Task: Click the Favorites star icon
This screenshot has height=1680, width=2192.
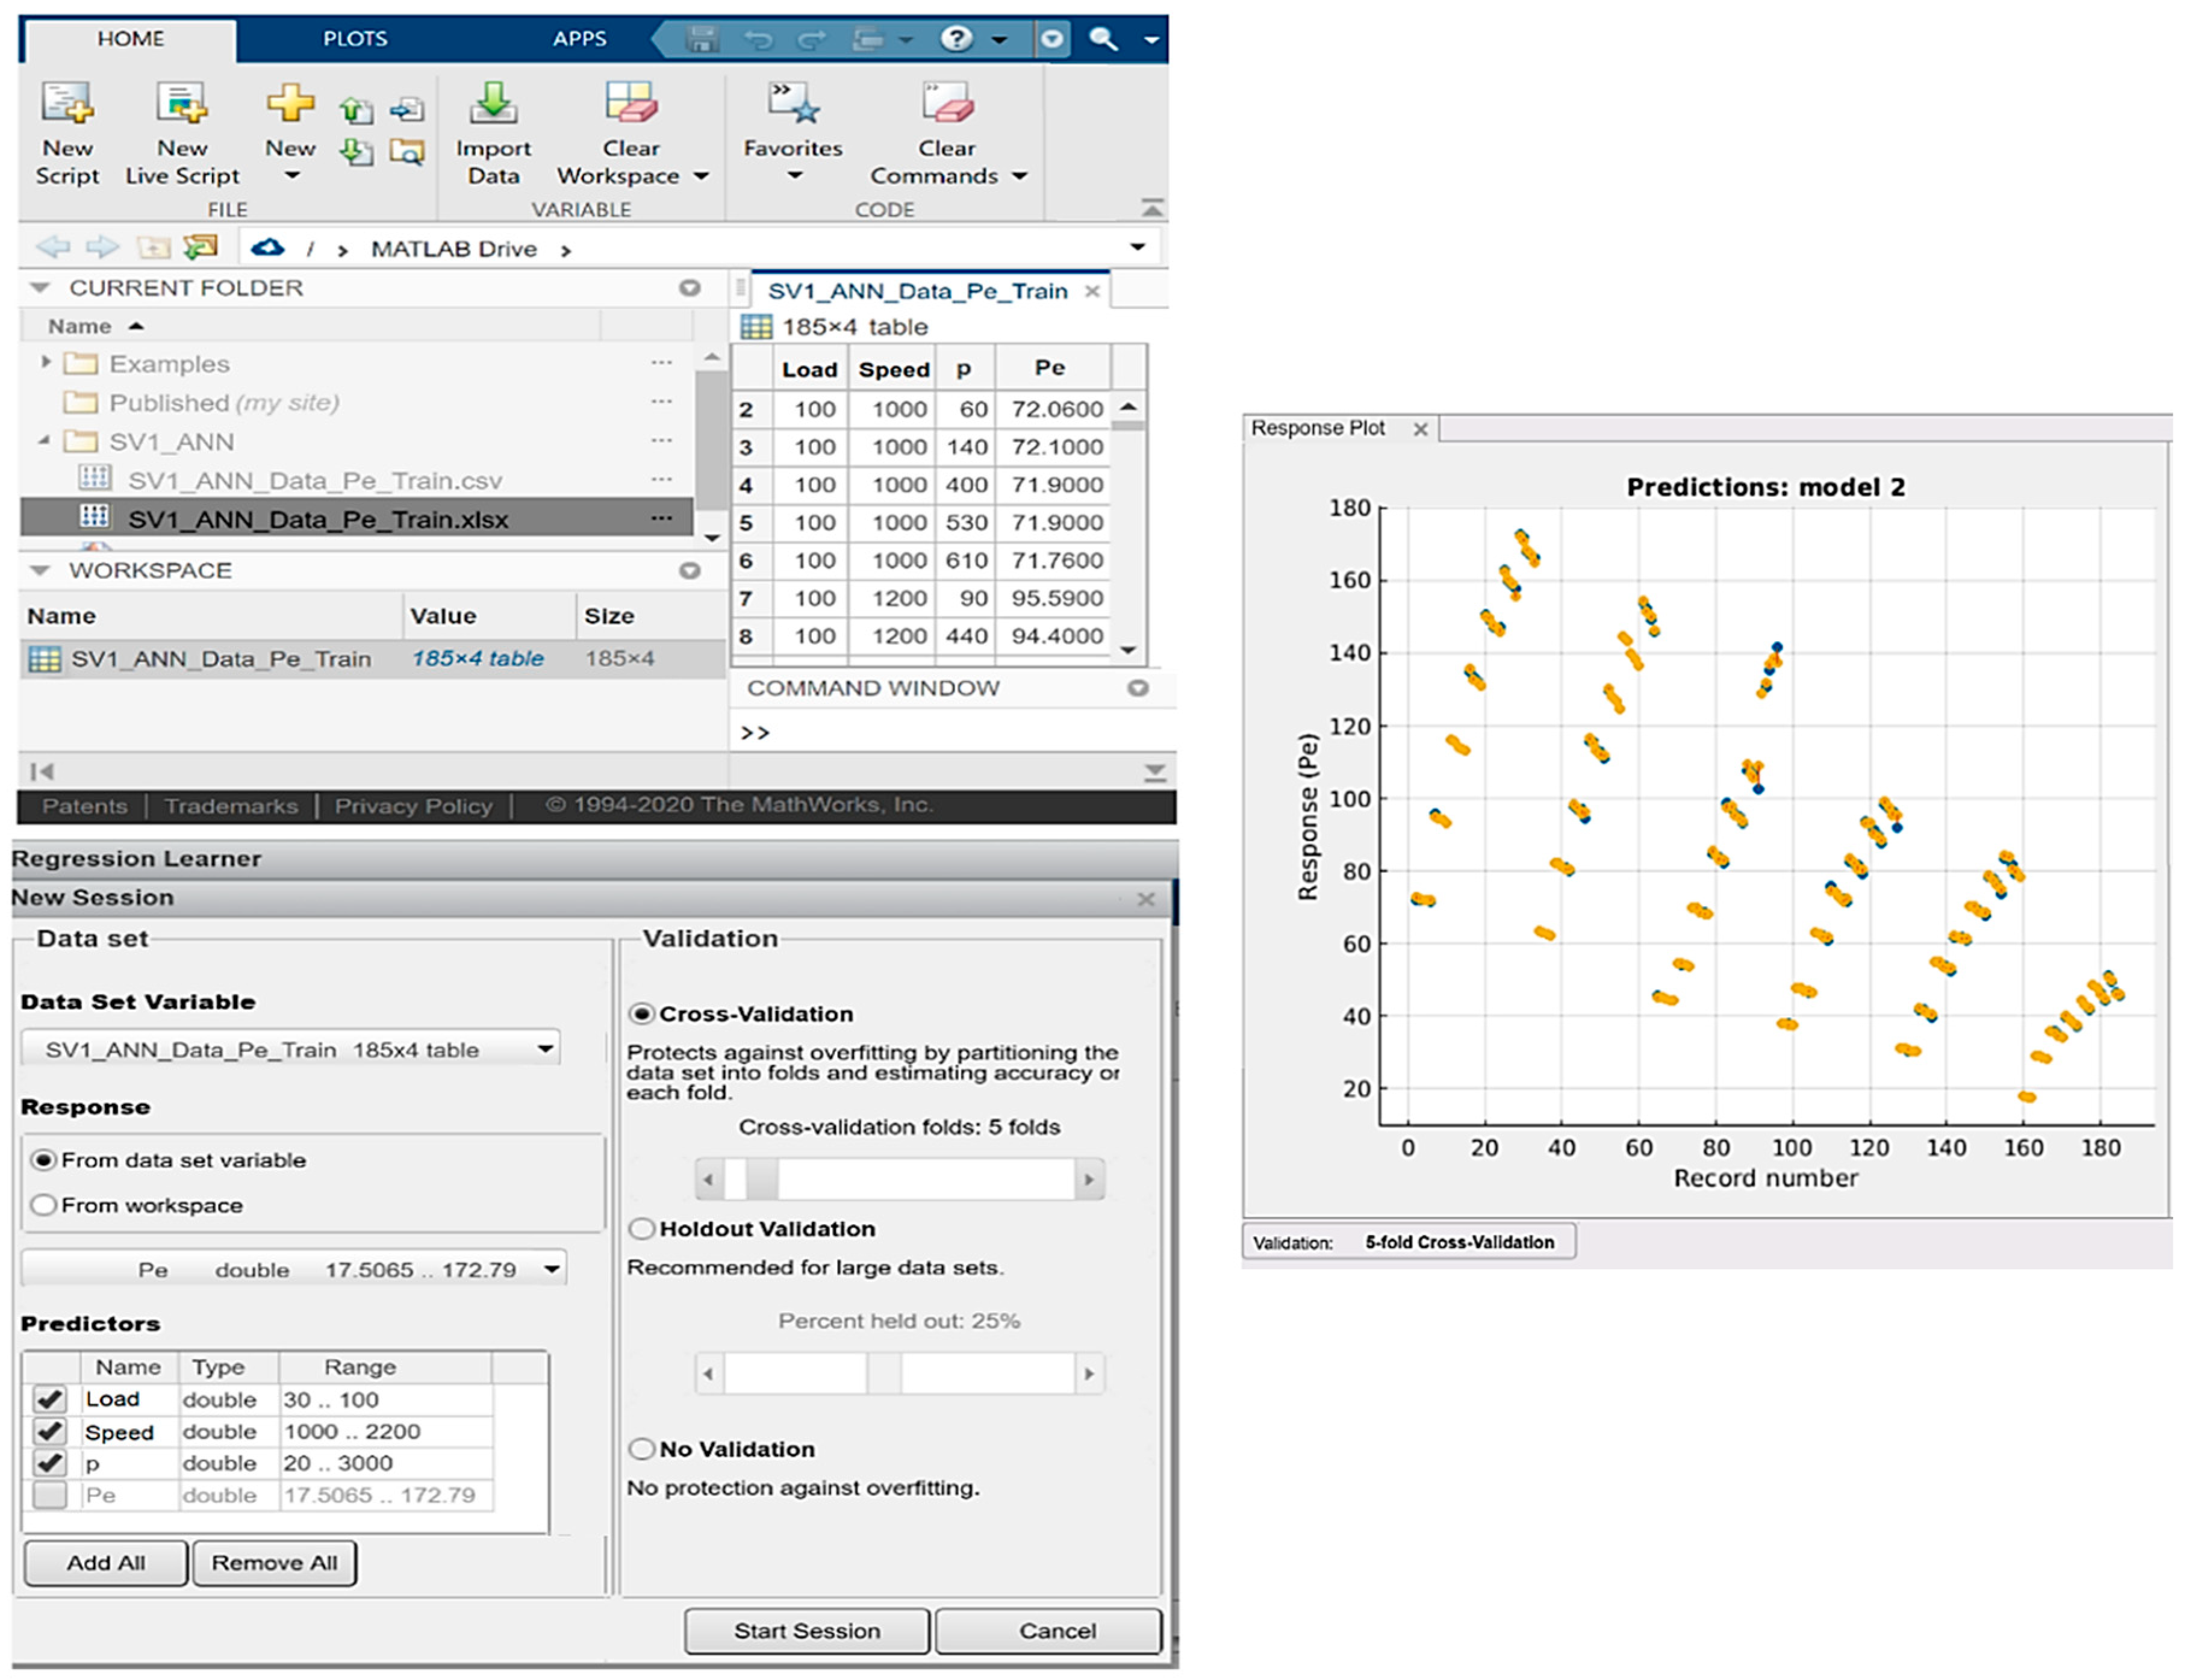Action: pyautogui.click(x=793, y=103)
